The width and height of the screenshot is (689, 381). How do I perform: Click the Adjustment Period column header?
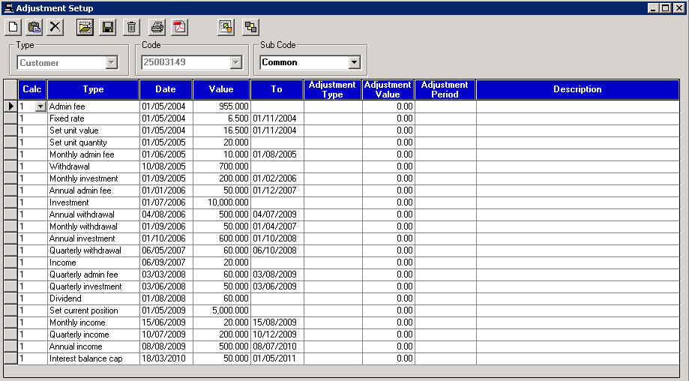(x=445, y=89)
